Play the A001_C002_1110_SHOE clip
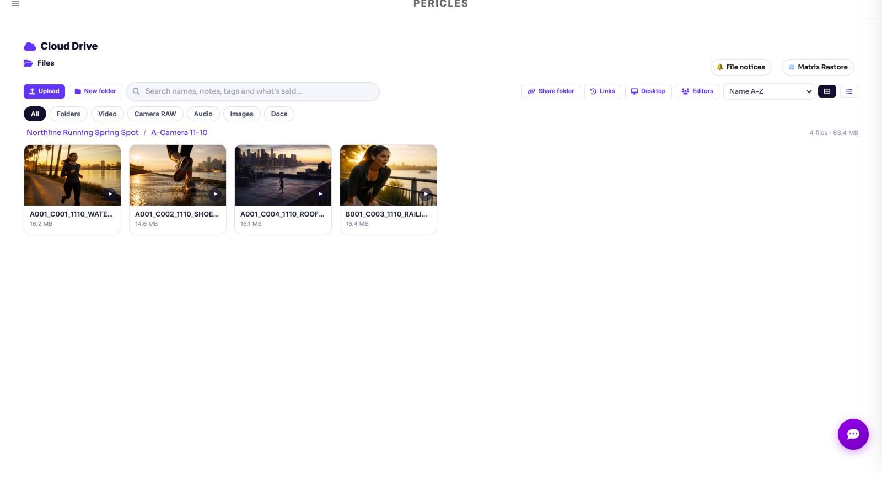The image size is (882, 496). tap(215, 194)
